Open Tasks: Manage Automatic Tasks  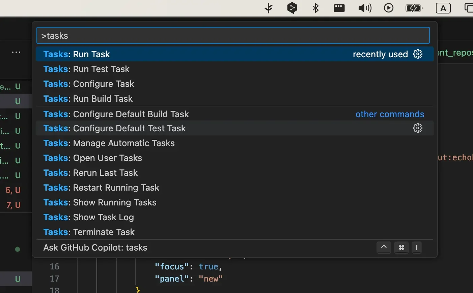click(x=234, y=143)
